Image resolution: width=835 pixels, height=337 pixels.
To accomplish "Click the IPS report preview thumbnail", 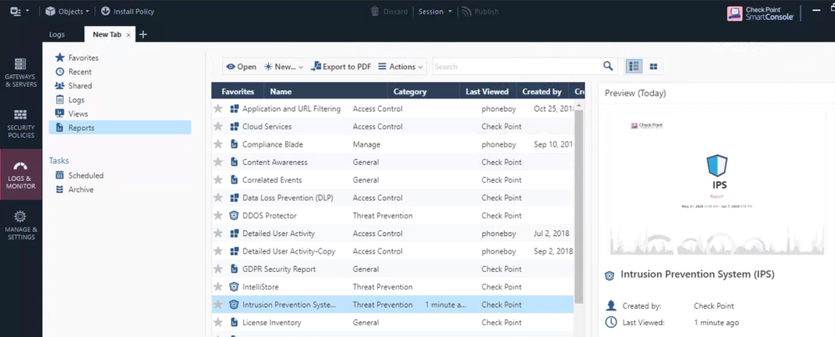I will (x=716, y=184).
